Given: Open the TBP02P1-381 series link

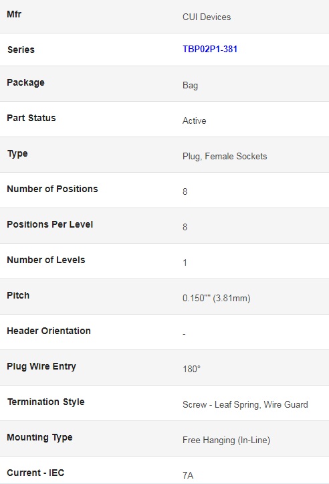Looking at the screenshot, I should pyautogui.click(x=210, y=49).
